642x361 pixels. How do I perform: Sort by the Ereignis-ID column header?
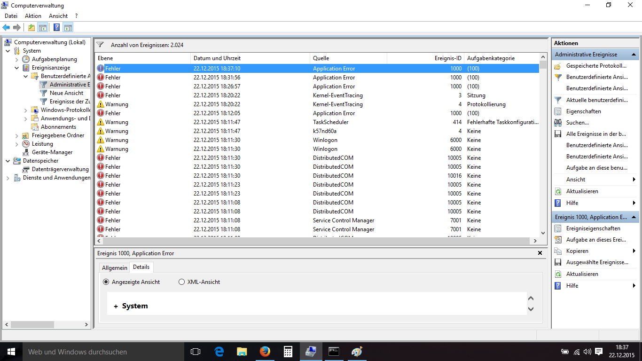[x=426, y=58]
